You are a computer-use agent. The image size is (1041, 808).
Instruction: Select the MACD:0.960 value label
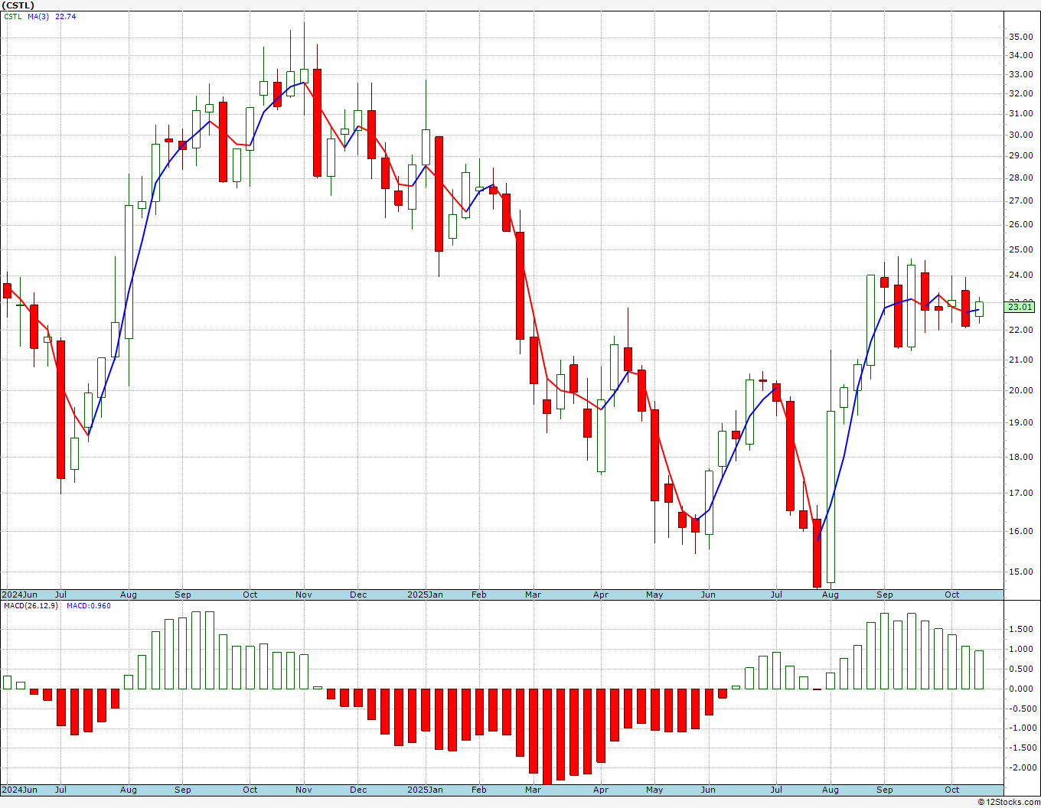(88, 606)
